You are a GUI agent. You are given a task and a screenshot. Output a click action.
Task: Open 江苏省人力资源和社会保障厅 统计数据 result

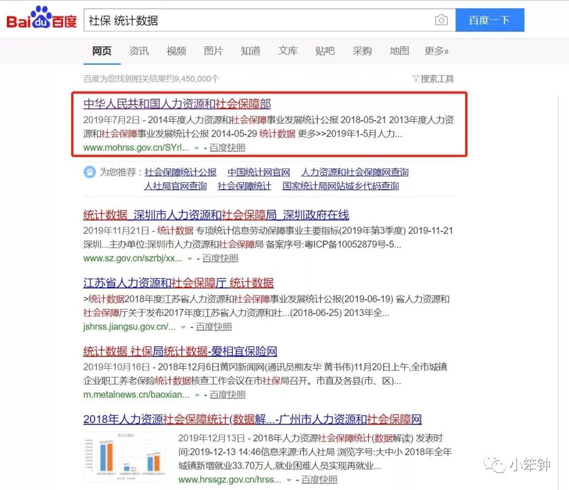[x=179, y=283]
